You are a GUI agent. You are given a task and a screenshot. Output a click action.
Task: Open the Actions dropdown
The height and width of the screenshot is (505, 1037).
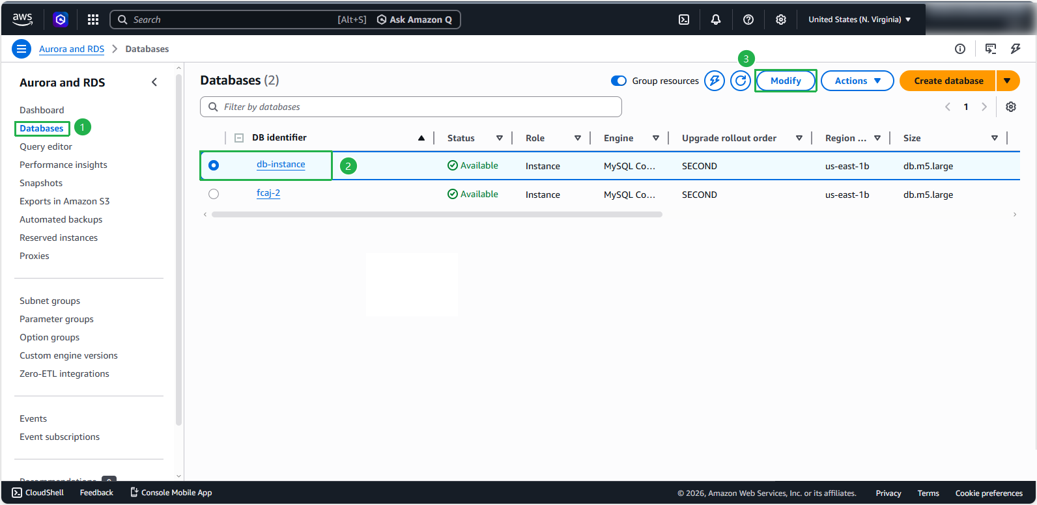(x=857, y=81)
